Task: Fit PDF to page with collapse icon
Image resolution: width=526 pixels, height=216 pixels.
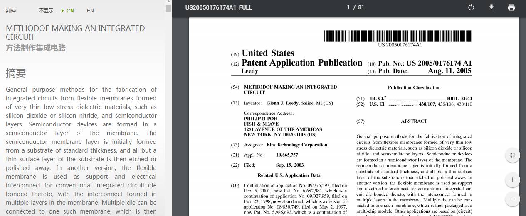Action: pos(513,155)
